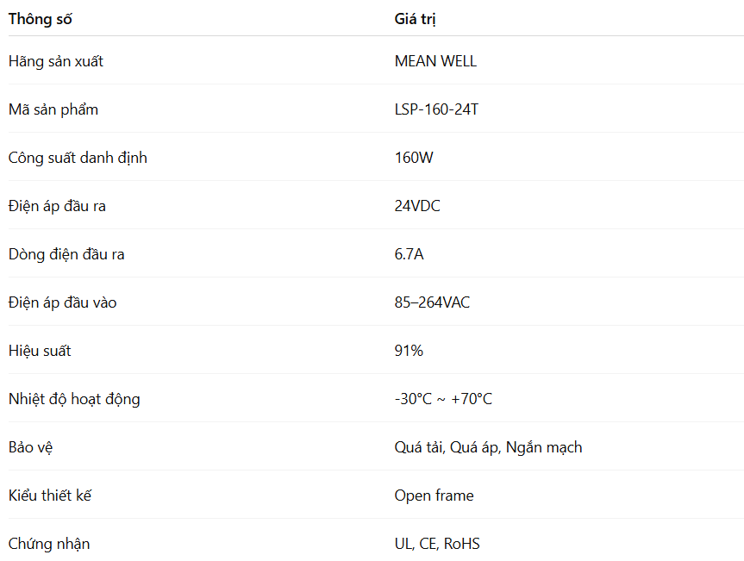Select the "6.7A" output current value
This screenshot has width=744, height=561.
click(410, 254)
